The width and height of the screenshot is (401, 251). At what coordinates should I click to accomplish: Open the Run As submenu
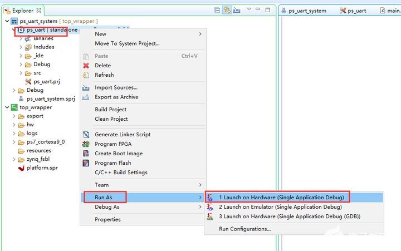click(143, 198)
